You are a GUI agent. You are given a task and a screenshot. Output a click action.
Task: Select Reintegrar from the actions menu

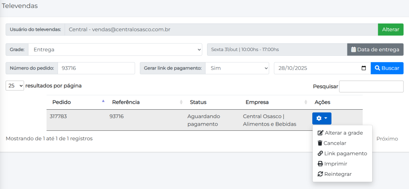(x=338, y=174)
